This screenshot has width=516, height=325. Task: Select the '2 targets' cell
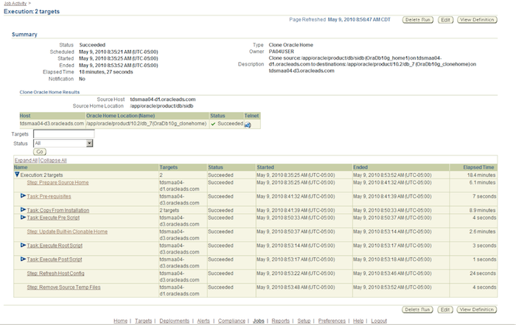pos(170,210)
